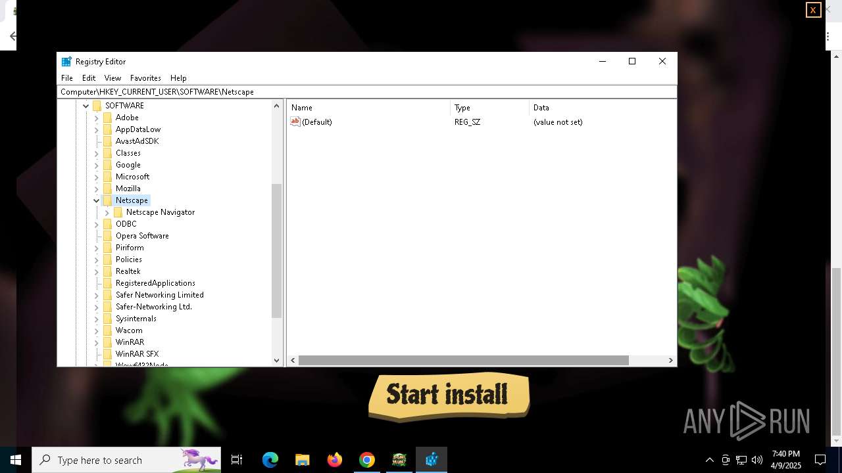The image size is (842, 473).
Task: Launch Microsoft Edge from the taskbar
Action: point(270,460)
